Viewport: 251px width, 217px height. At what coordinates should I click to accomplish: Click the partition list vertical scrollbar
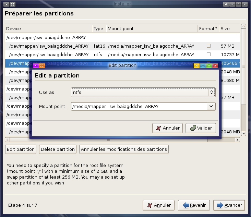(243, 82)
